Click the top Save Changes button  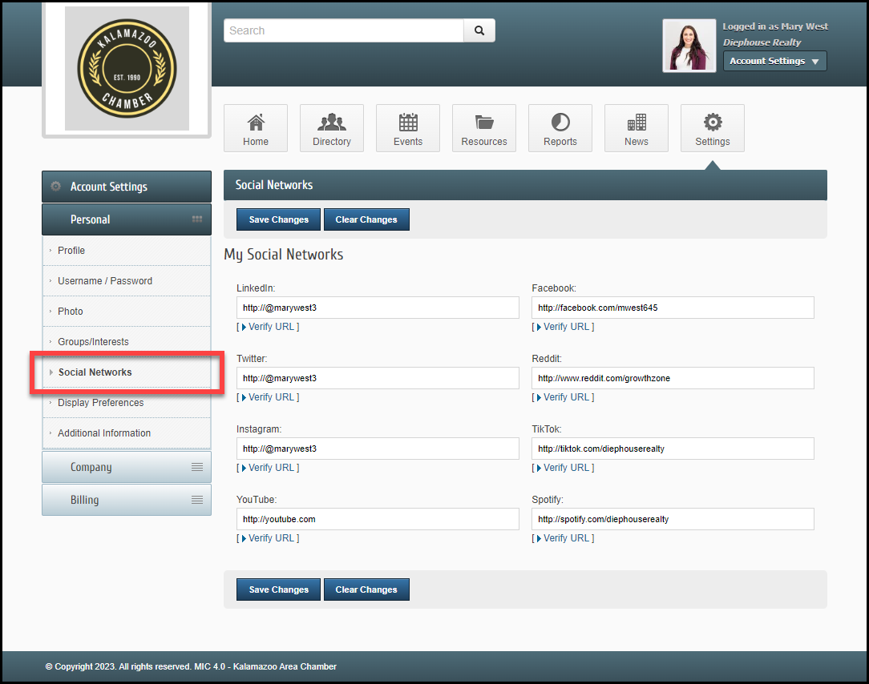(x=278, y=219)
